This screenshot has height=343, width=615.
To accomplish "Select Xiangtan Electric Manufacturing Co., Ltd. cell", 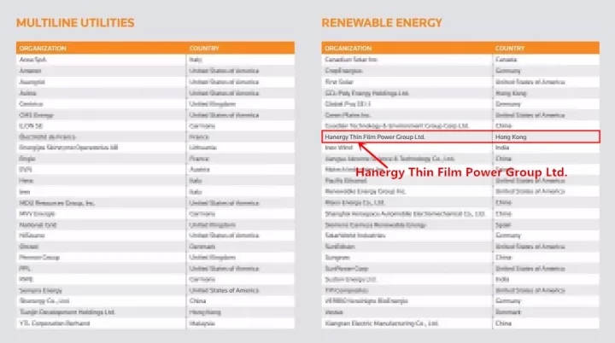I will coord(407,323).
